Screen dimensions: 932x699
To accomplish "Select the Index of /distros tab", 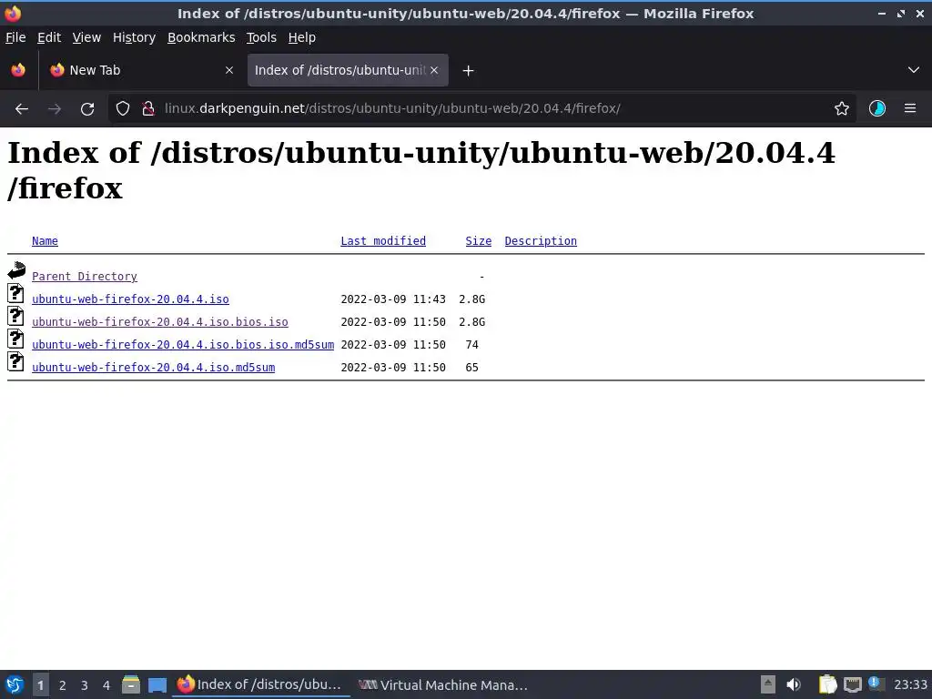I will point(348,70).
